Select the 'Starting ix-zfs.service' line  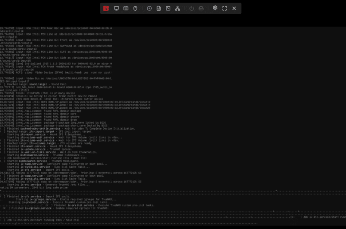(40, 170)
